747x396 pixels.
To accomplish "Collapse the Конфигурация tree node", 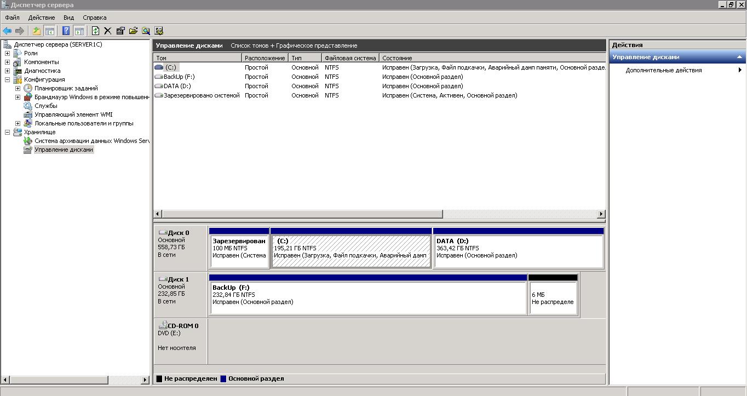I will (x=7, y=79).
